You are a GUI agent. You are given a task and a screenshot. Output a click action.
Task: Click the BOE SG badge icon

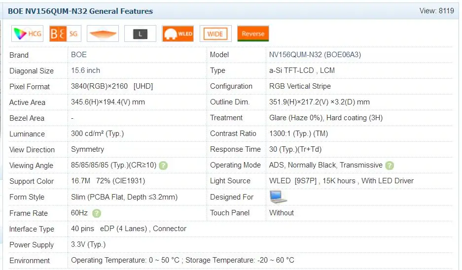coord(65,34)
